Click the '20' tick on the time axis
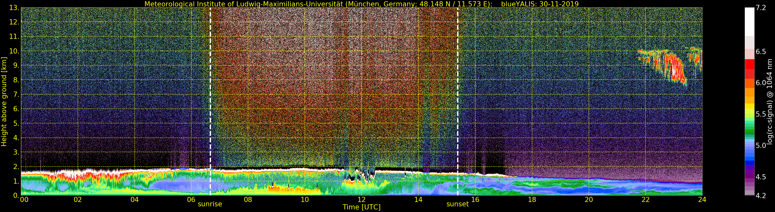The image size is (775, 212). pos(589,200)
